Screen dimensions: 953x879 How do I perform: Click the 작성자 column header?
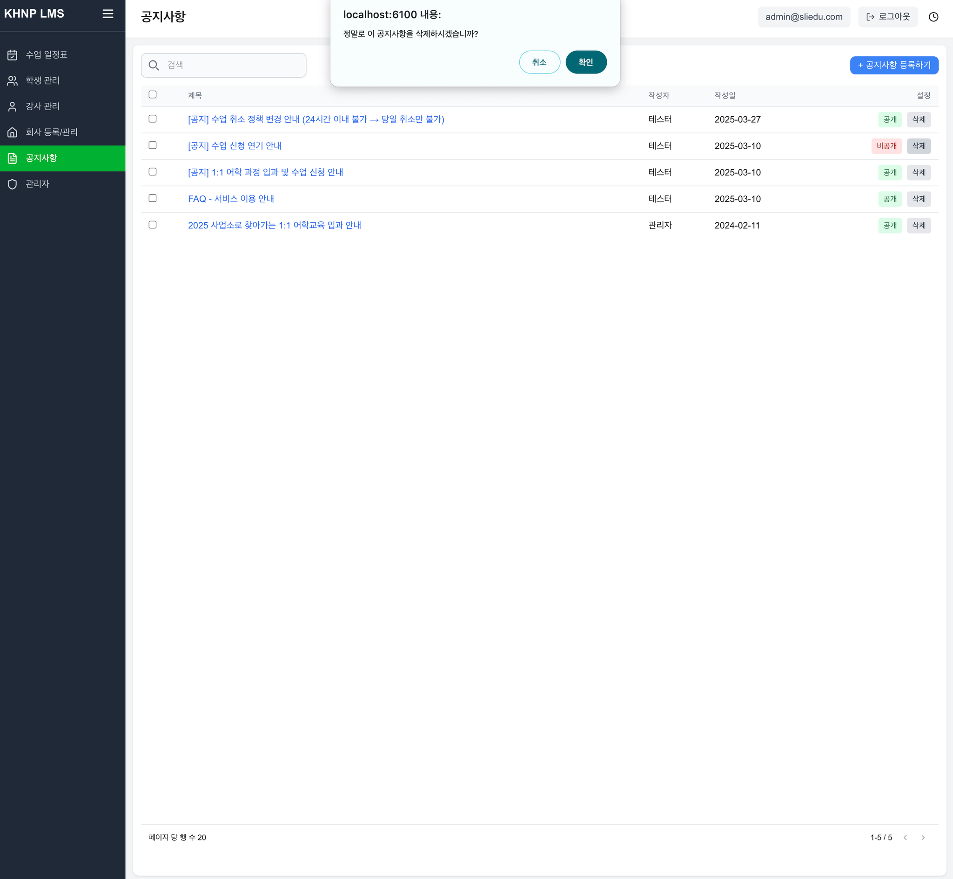pyautogui.click(x=658, y=96)
